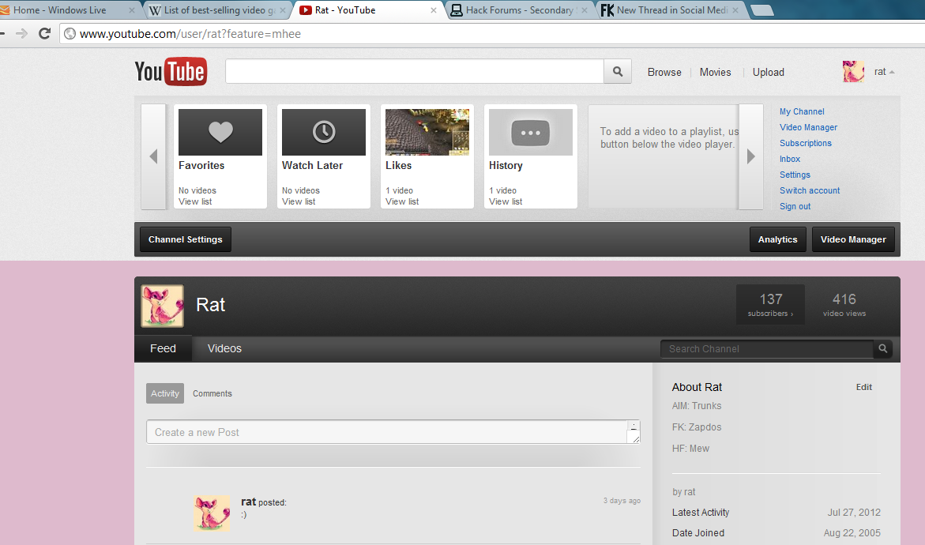Focus the YouTube search field
The width and height of the screenshot is (925, 545).
point(415,71)
